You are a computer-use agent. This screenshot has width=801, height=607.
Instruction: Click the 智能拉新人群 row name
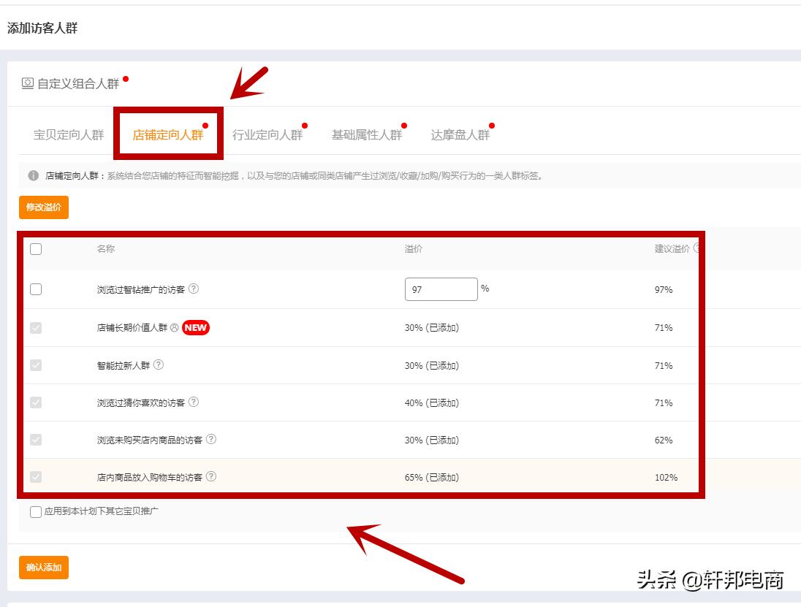[x=124, y=365]
